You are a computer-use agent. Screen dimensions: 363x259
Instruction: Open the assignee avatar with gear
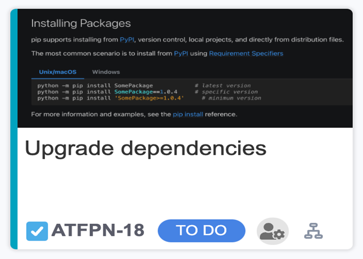272,231
